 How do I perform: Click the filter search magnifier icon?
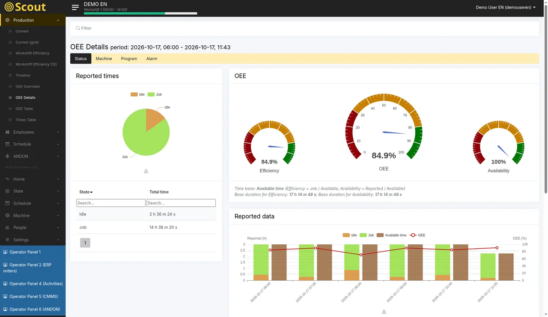78,28
